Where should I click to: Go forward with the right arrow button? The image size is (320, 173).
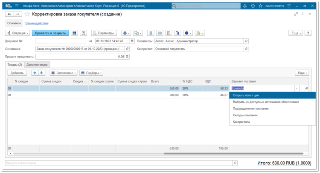pos(18,14)
